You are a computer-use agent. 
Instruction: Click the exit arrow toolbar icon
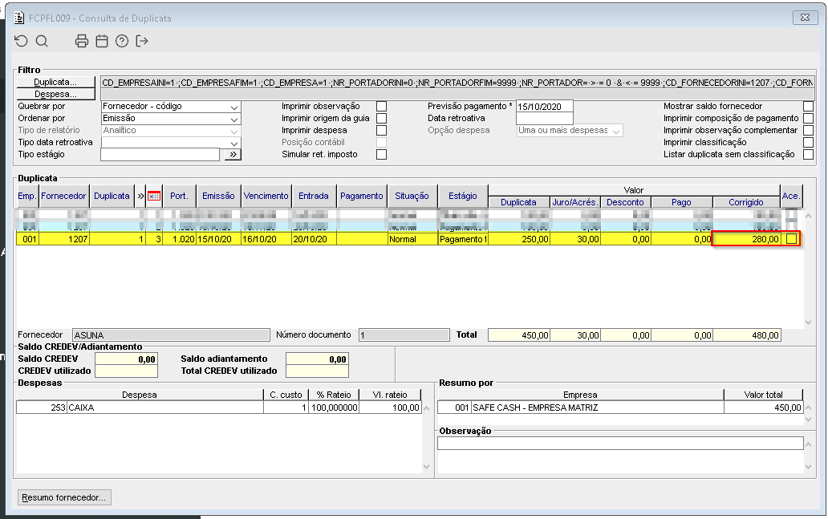[x=143, y=41]
